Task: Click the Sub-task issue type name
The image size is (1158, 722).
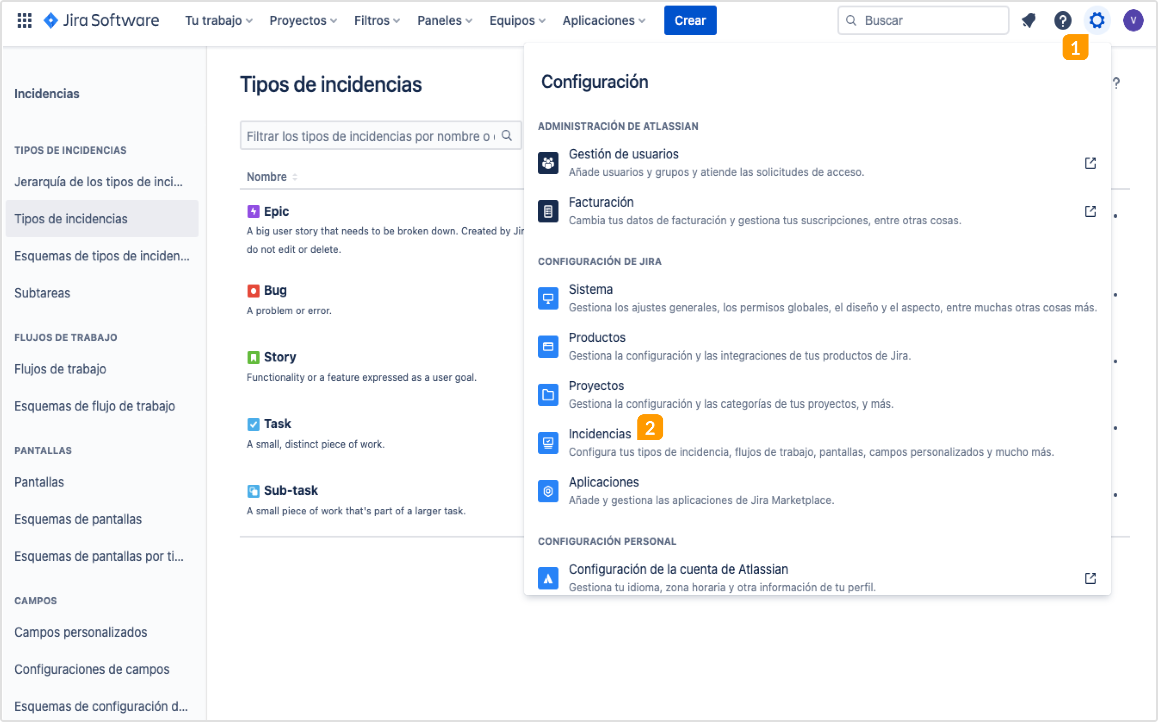Action: [x=291, y=491]
